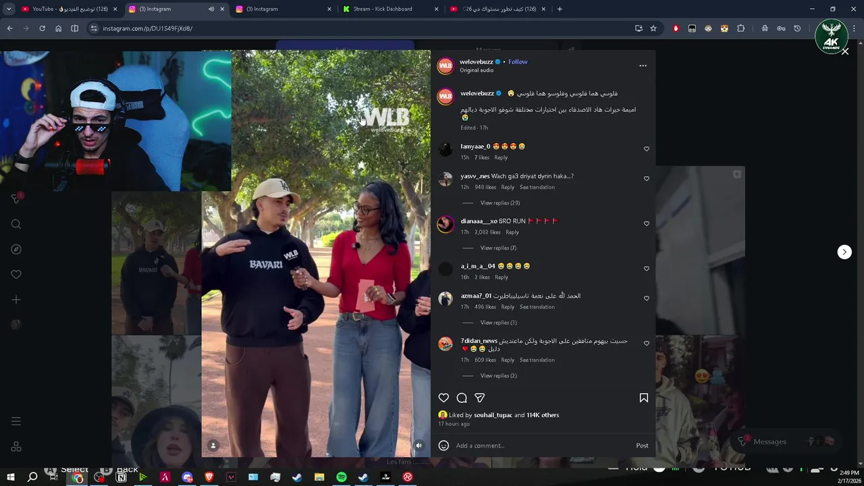Image resolution: width=864 pixels, height=486 pixels.
Task: View 2,082 likes on dianaaa___xo's comment
Action: coord(487,232)
